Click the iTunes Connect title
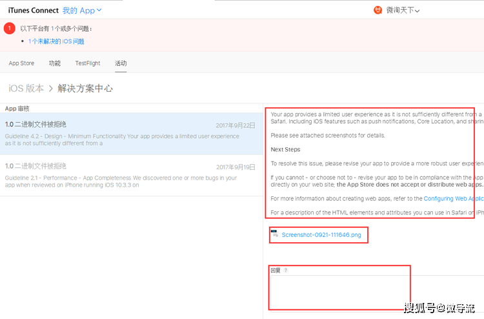484x319 pixels. [x=34, y=10]
